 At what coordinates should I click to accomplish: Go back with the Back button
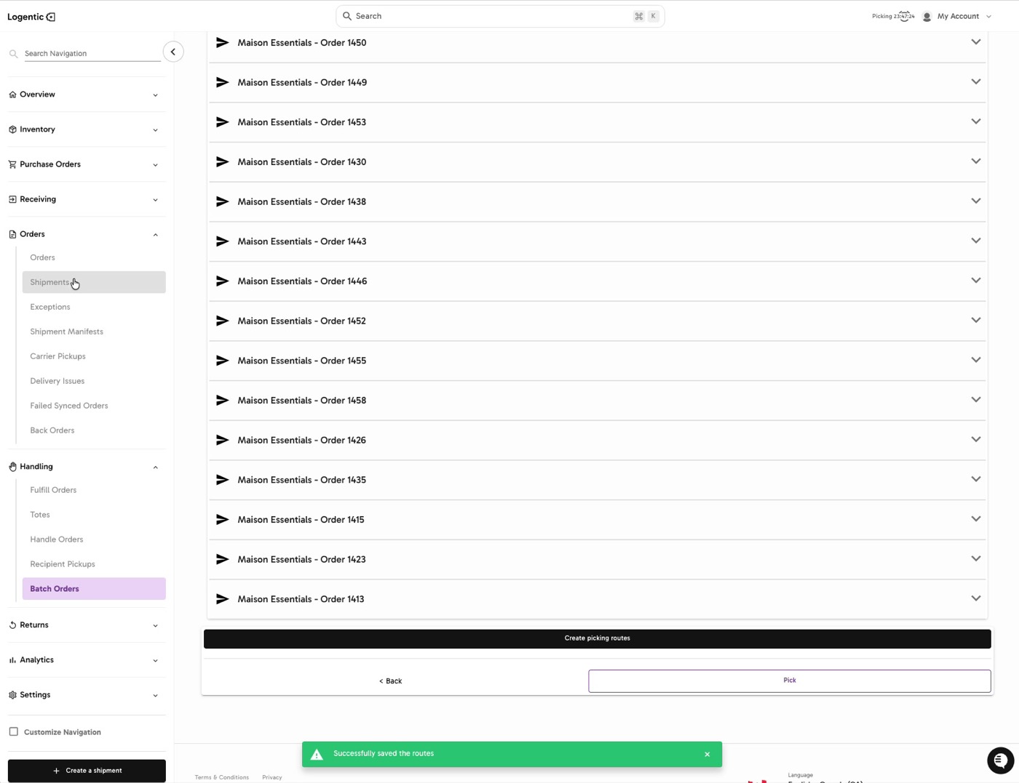(391, 681)
